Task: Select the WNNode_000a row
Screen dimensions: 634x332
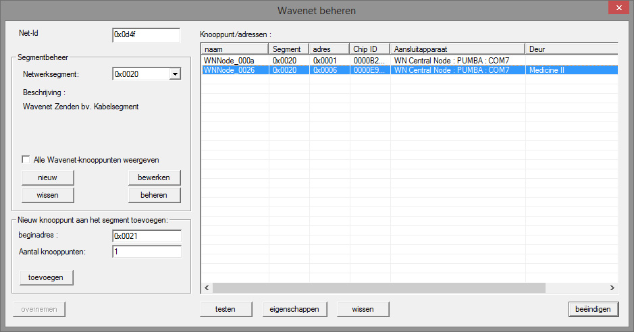Action: [234, 61]
